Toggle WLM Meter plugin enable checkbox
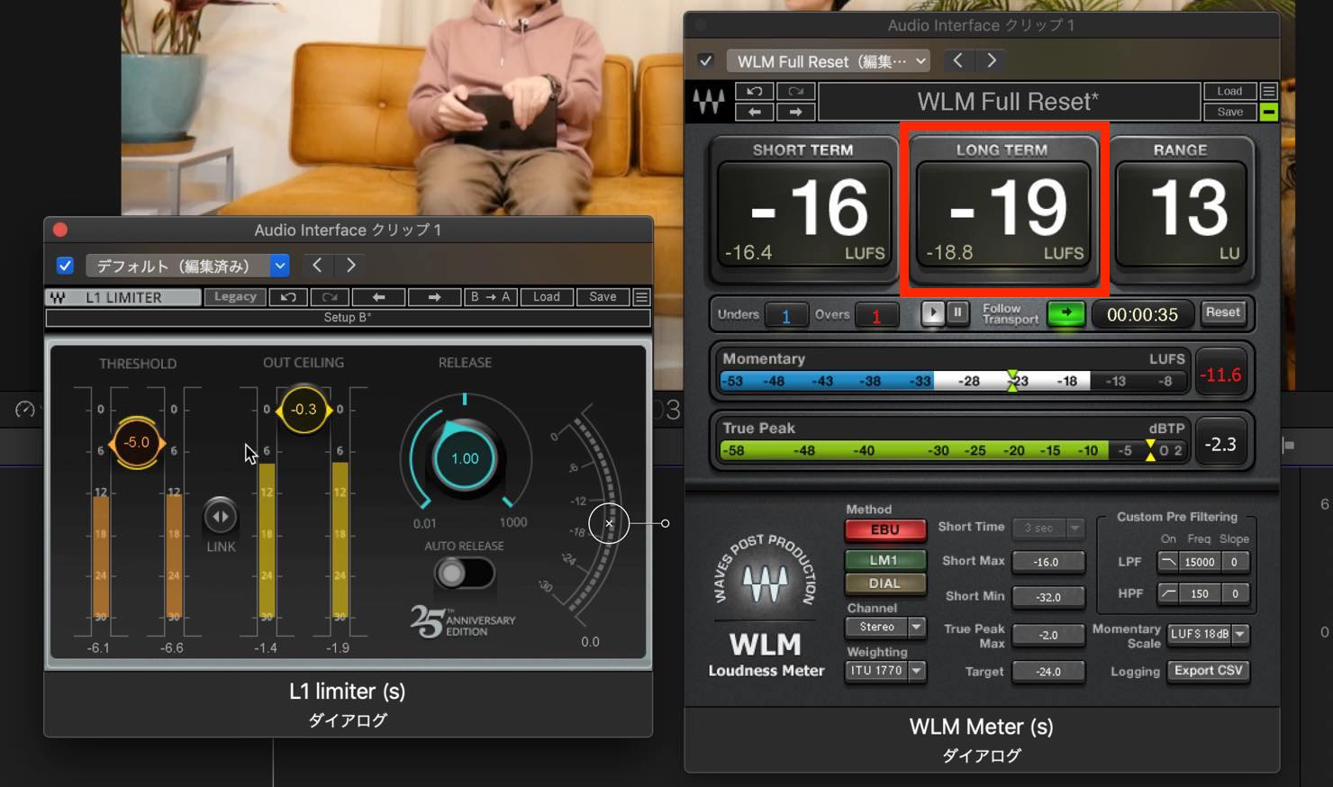Viewport: 1333px width, 787px height. (x=705, y=60)
